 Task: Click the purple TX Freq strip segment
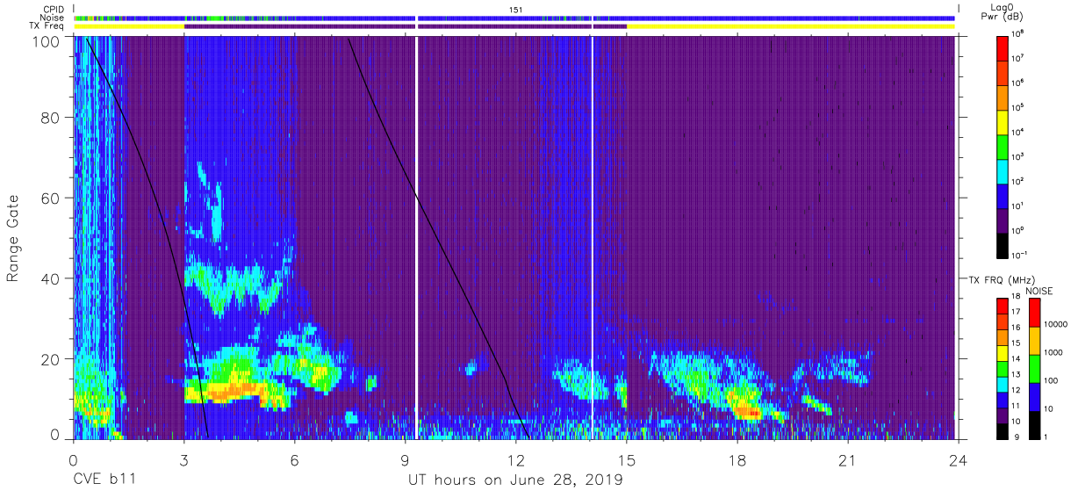coord(406,26)
